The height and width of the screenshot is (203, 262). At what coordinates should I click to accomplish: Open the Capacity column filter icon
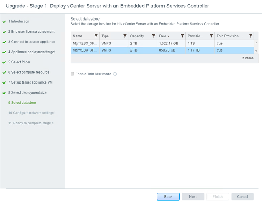coord(154,36)
